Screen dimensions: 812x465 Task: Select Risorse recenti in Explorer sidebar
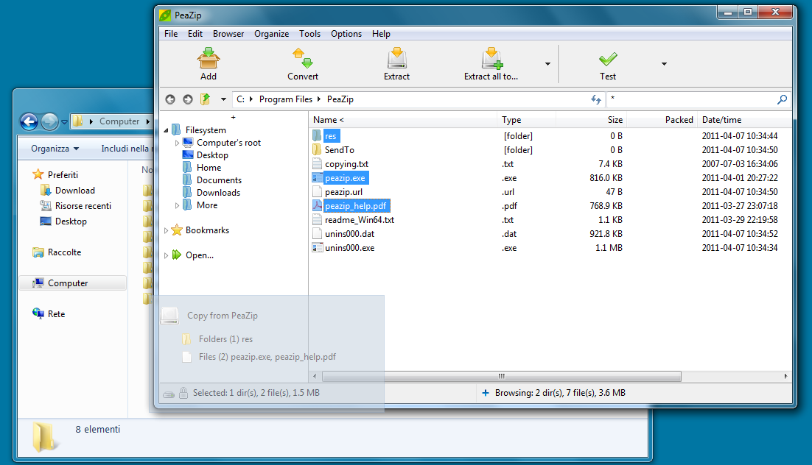(83, 206)
